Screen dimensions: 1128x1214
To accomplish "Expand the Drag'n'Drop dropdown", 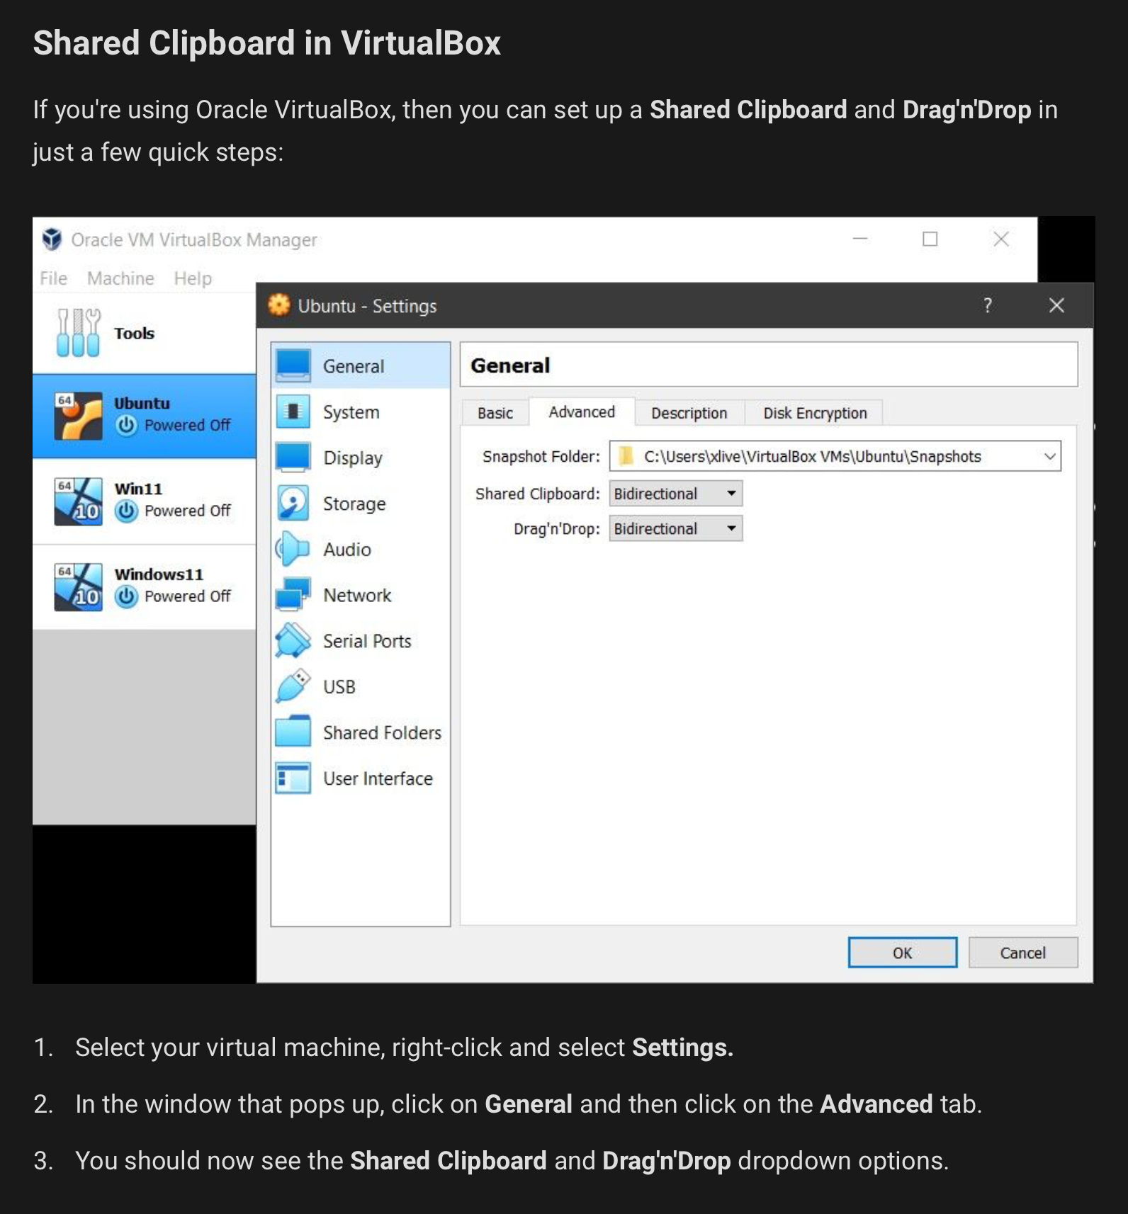I will point(676,528).
